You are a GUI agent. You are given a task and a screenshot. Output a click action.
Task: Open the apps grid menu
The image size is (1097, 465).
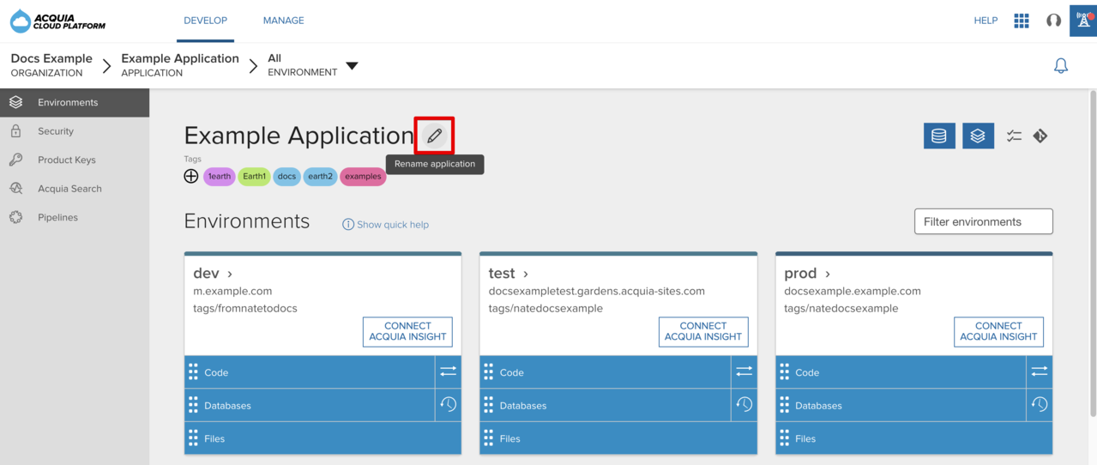(1022, 21)
